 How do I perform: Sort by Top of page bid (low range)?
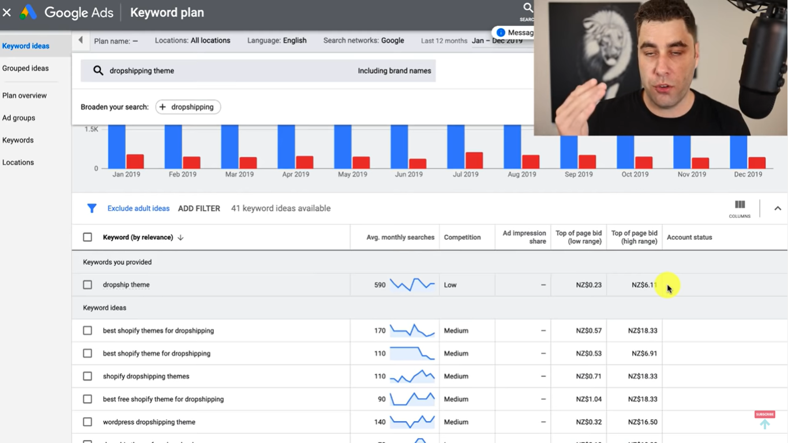[579, 237]
